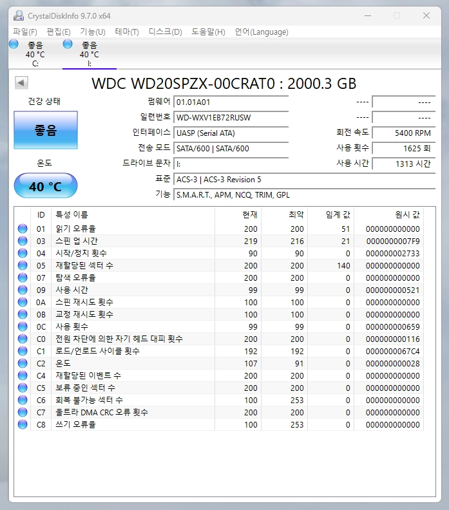
Task: Select the I: disk tab
Action: pos(90,53)
